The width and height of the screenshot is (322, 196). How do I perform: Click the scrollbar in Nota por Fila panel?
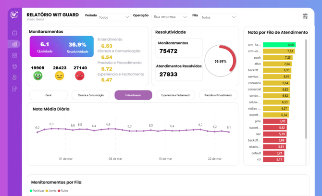[306, 89]
